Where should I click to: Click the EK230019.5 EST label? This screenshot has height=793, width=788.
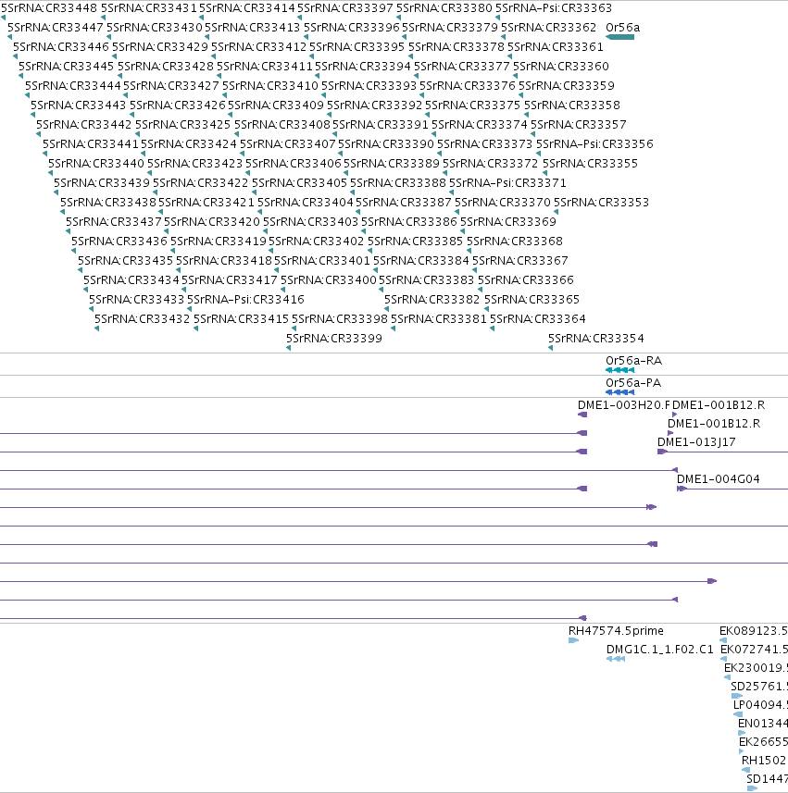(x=757, y=667)
